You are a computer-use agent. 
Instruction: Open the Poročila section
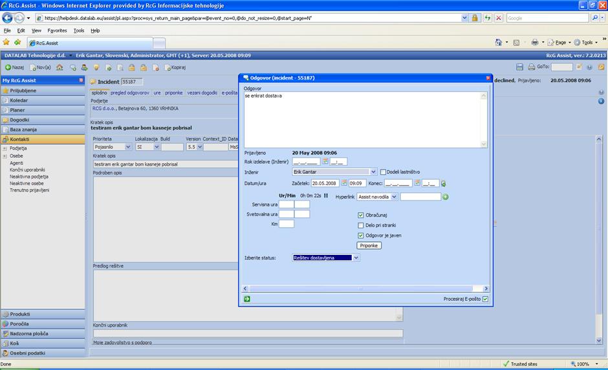click(x=43, y=324)
